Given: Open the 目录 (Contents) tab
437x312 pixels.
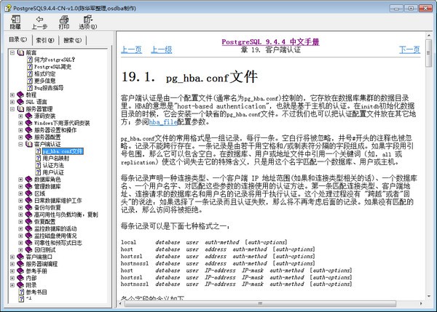Looking at the screenshot, I should pos(16,39).
